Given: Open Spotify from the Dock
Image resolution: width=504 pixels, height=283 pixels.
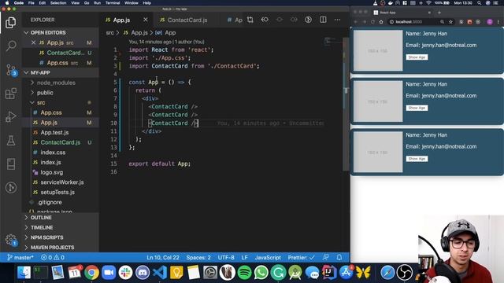Looking at the screenshot, I should coord(245,273).
